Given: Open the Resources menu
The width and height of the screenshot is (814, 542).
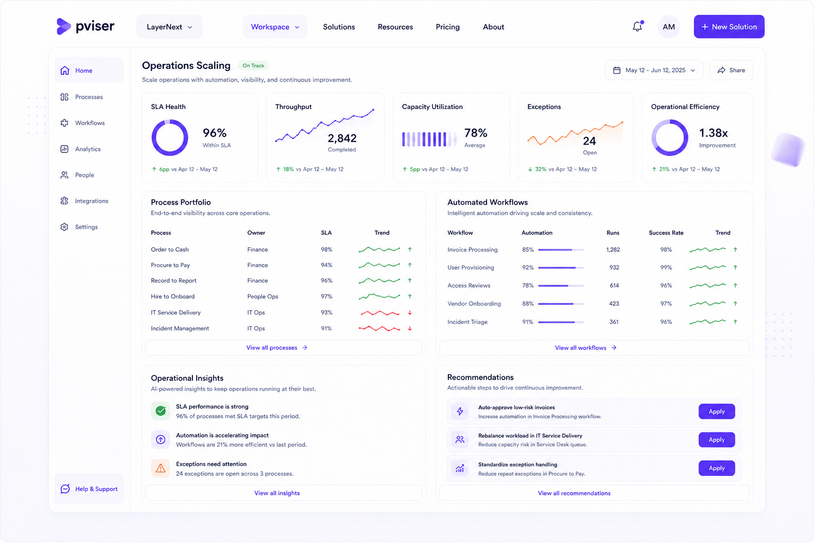Looking at the screenshot, I should [x=395, y=27].
